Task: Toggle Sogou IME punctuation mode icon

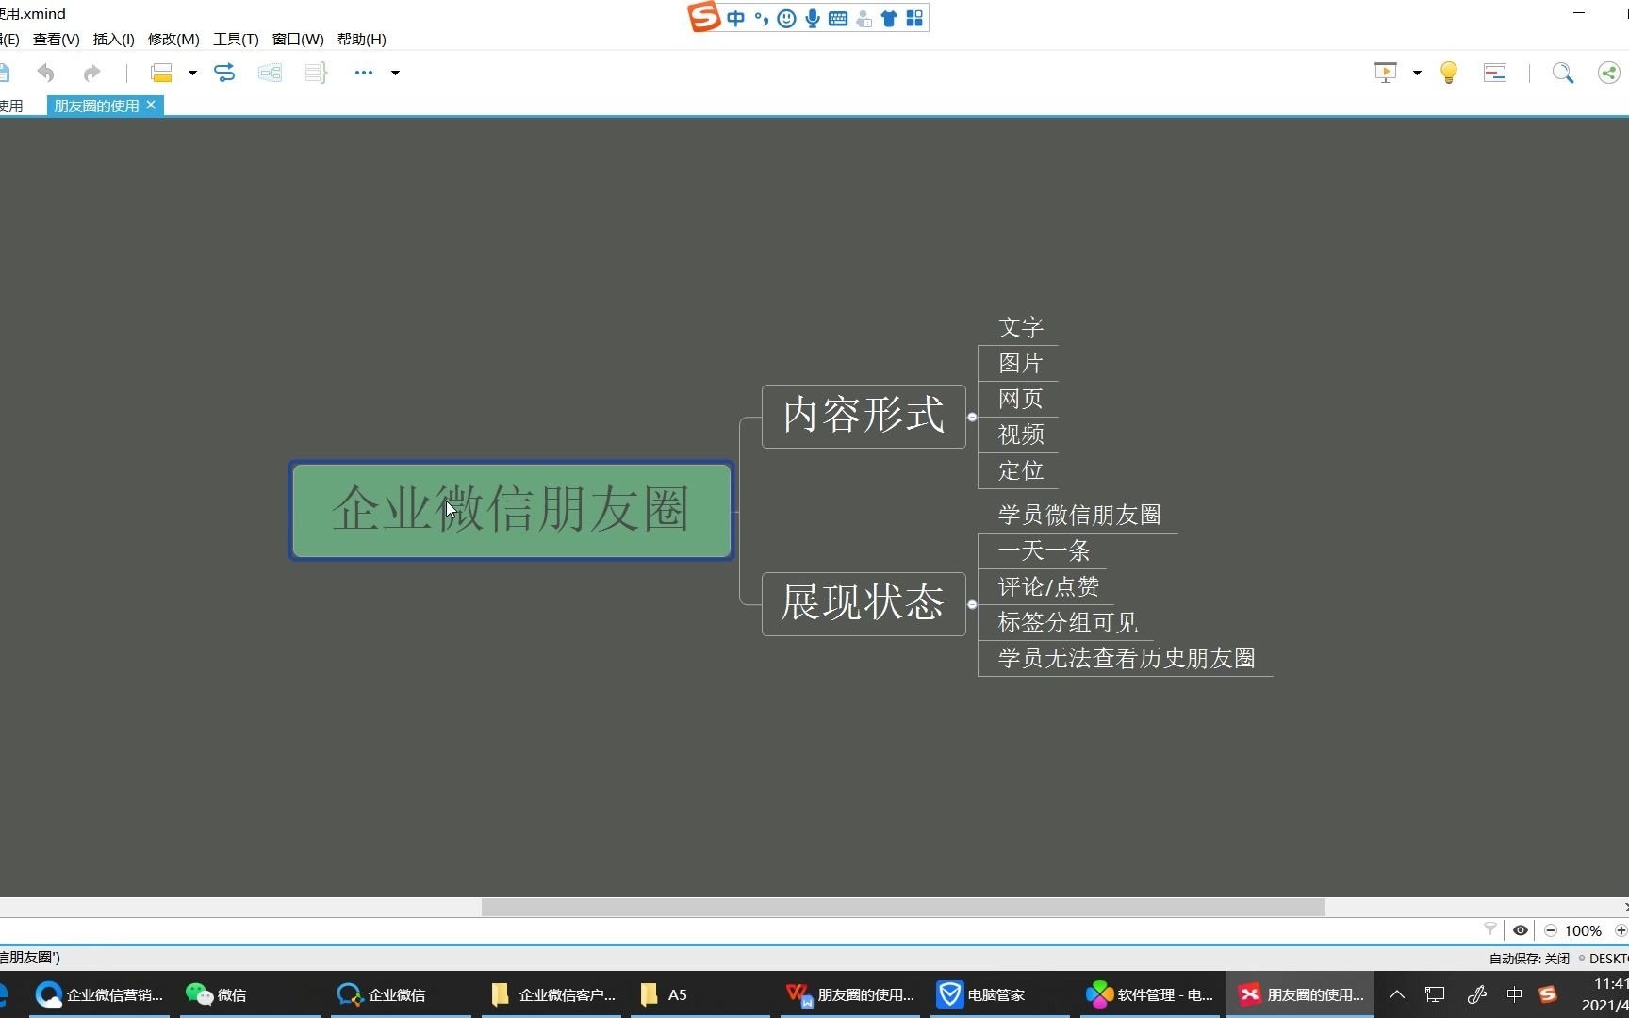Action: (761, 18)
